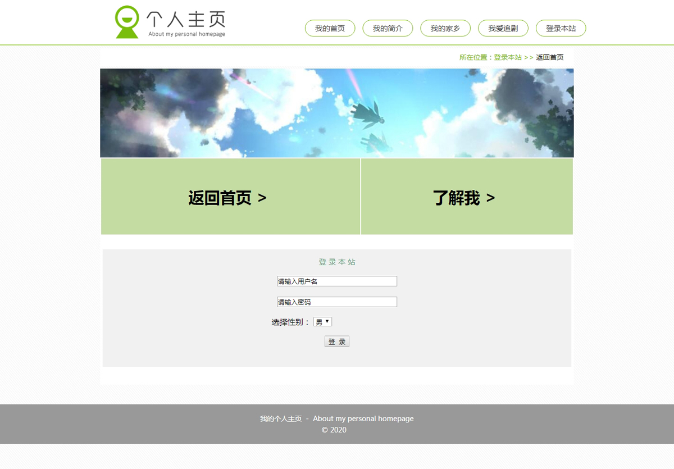
Task: Open the 我的简介 navigation item
Action: tap(388, 28)
